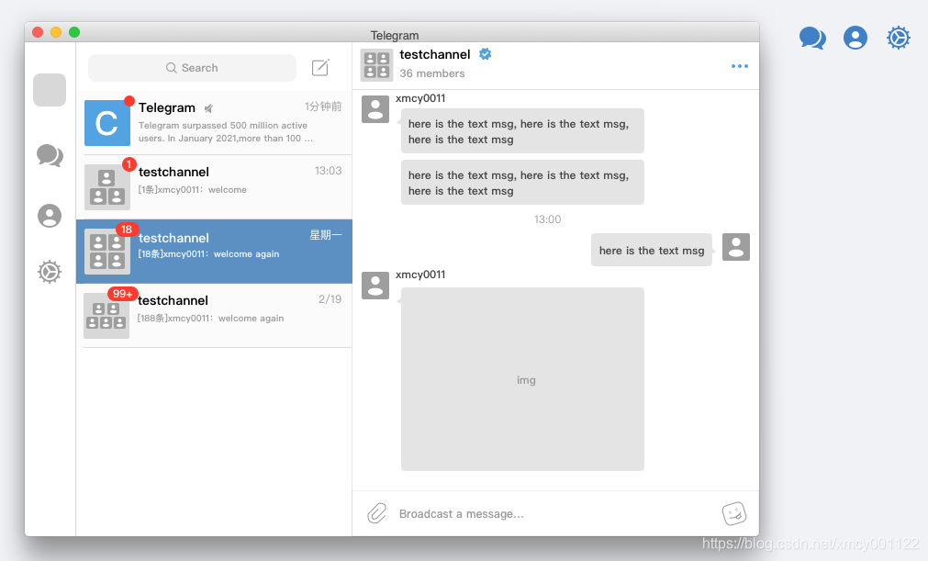Viewport: 928px width, 561px height.
Task: Click the 18 unread badge
Action: click(x=127, y=230)
